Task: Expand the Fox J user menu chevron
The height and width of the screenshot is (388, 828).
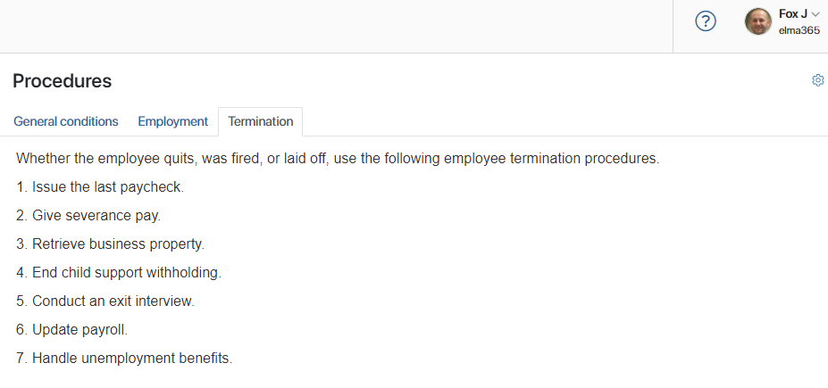Action: pos(815,15)
